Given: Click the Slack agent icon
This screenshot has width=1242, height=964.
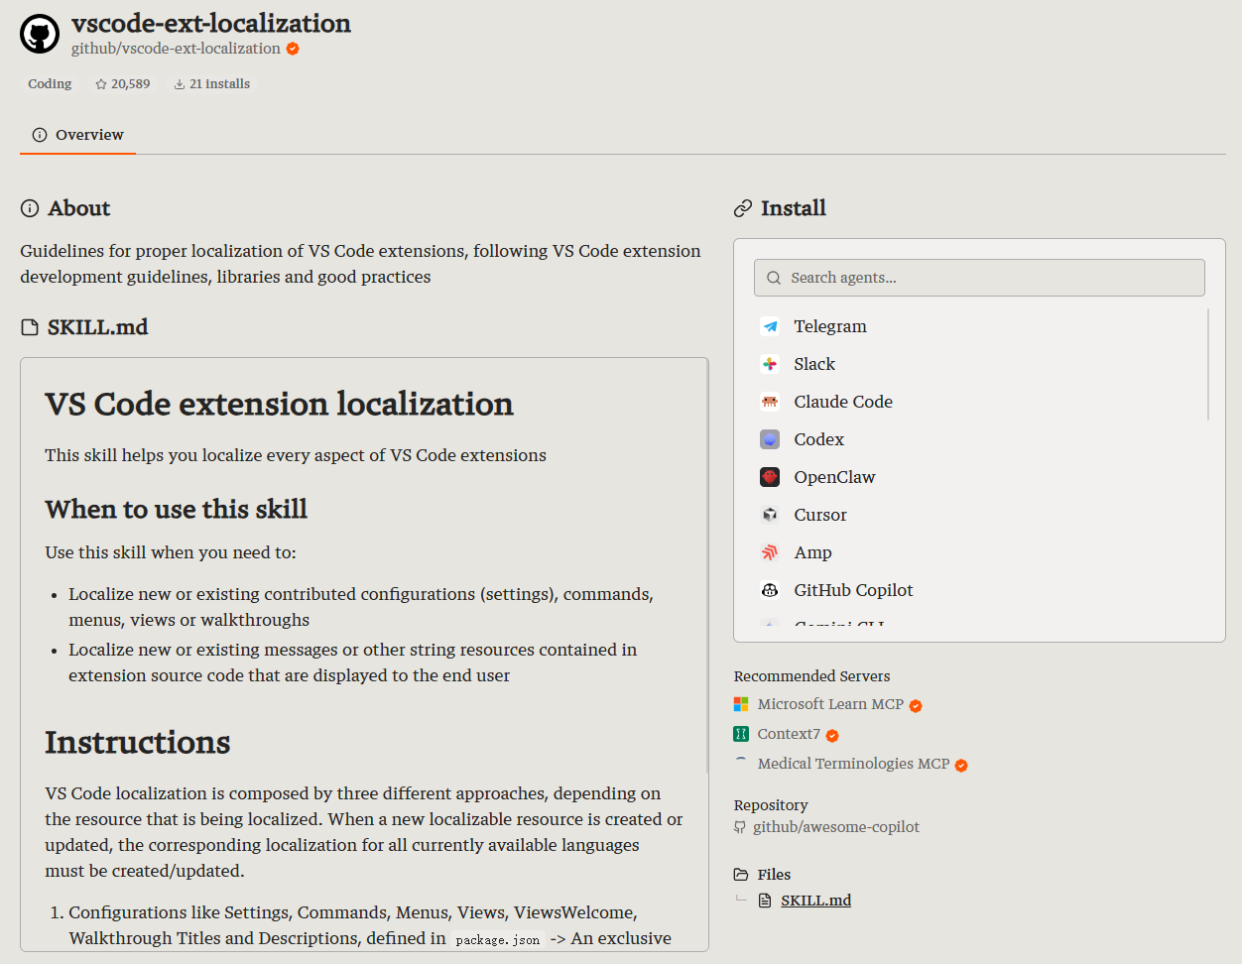Looking at the screenshot, I should coord(770,364).
